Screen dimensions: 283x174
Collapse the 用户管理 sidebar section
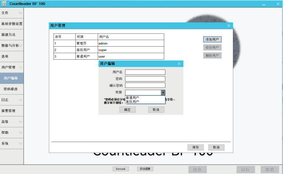coord(11,67)
